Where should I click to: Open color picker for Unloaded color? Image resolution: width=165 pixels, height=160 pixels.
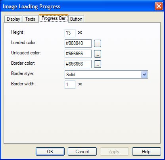click(x=98, y=54)
